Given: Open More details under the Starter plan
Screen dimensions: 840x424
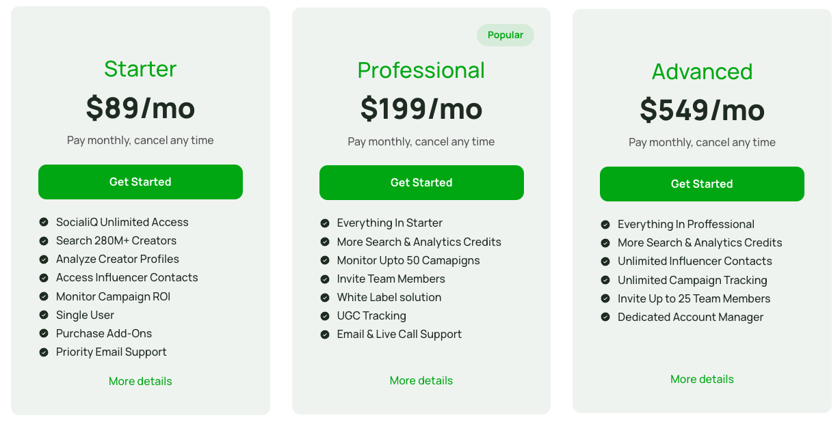Looking at the screenshot, I should tap(140, 381).
